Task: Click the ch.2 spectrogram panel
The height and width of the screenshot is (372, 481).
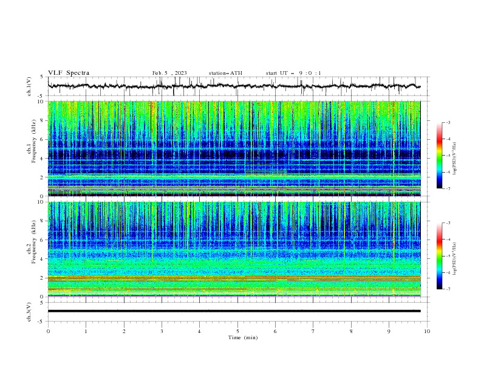Action: pos(234,249)
